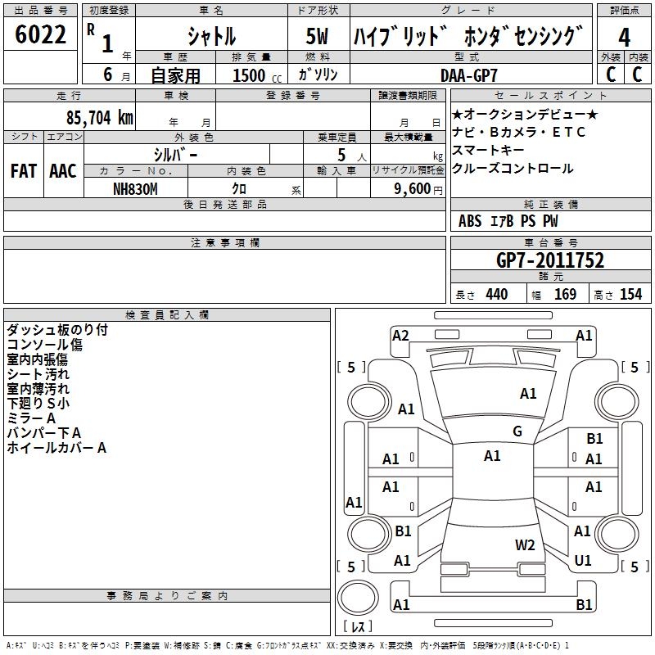Click the A1 mark on the roof
The width and height of the screenshot is (655, 655).
(492, 456)
